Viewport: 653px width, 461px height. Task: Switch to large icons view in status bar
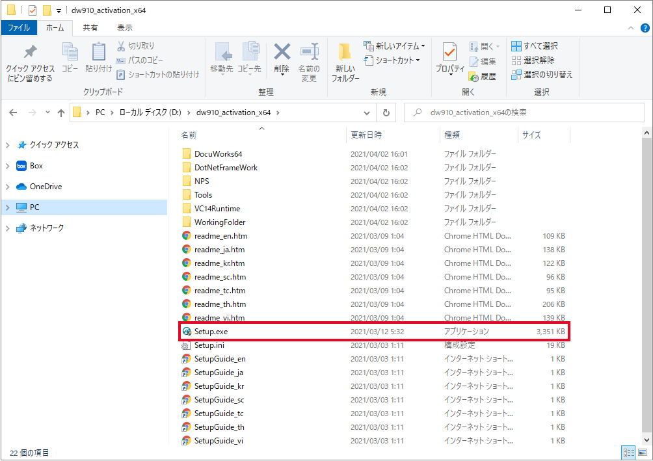pyautogui.click(x=643, y=453)
